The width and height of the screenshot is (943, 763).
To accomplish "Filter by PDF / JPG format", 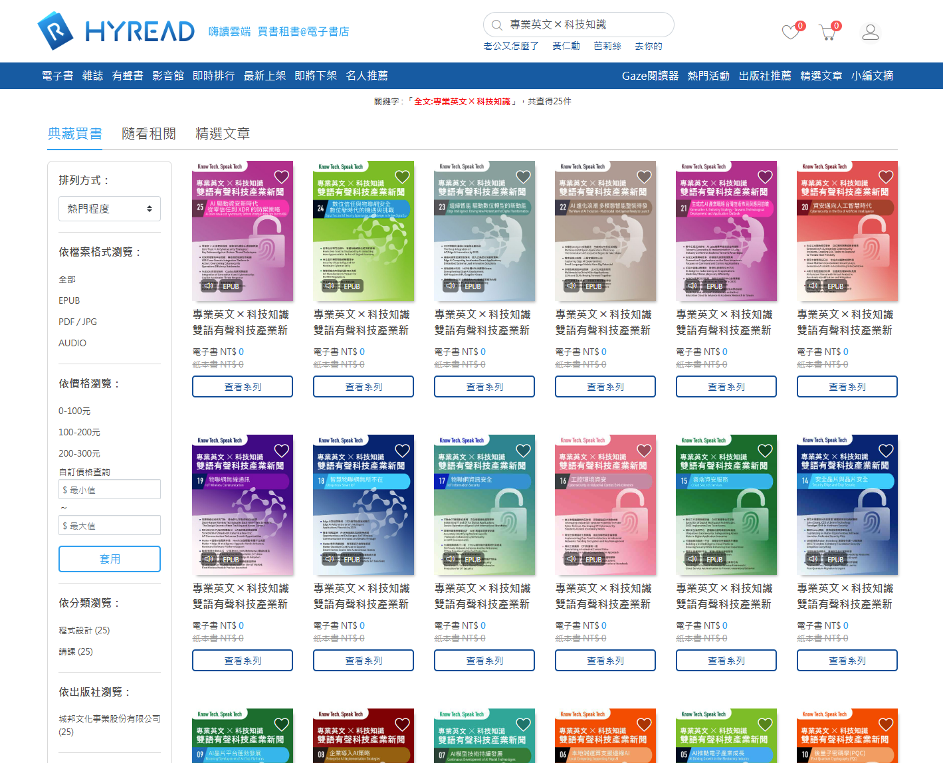I will [78, 322].
